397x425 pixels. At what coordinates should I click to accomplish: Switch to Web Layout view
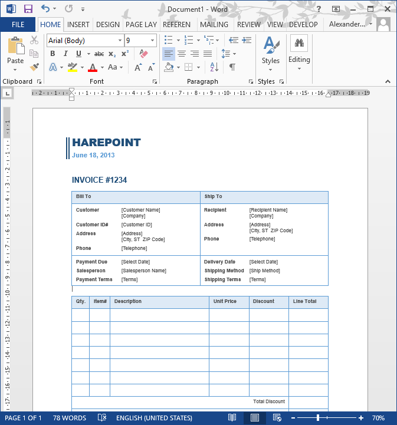pos(277,418)
